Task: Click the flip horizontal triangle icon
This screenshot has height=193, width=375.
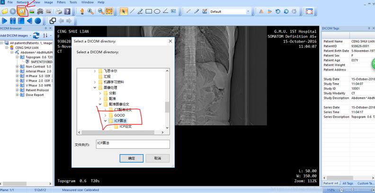Action: click(x=261, y=11)
